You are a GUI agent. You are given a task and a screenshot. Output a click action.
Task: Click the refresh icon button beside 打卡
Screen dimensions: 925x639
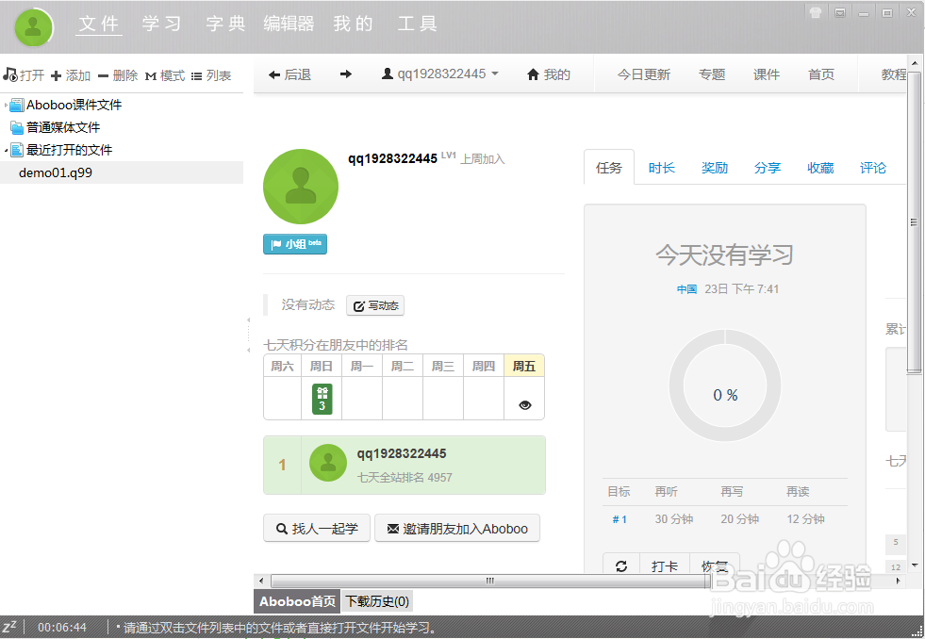coord(621,565)
